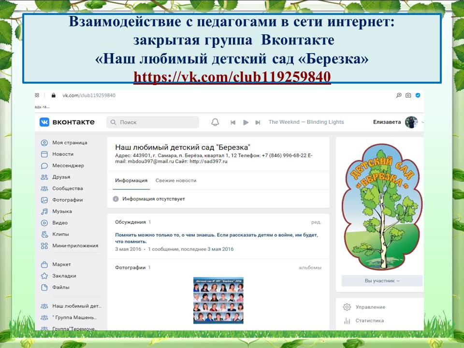Open notifications bell icon
The image size is (464, 348).
pyautogui.click(x=215, y=122)
